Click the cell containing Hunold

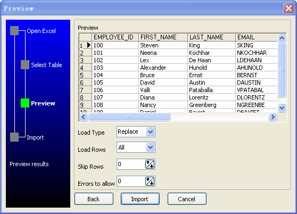coord(212,68)
